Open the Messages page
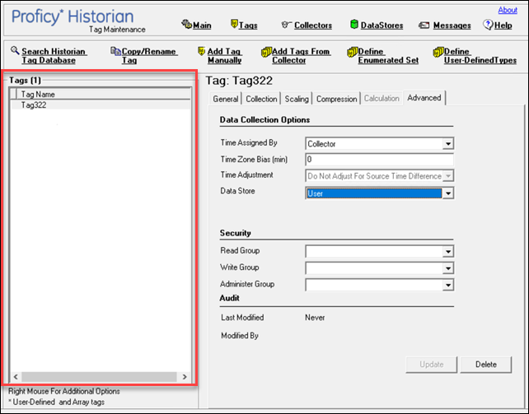 point(452,26)
